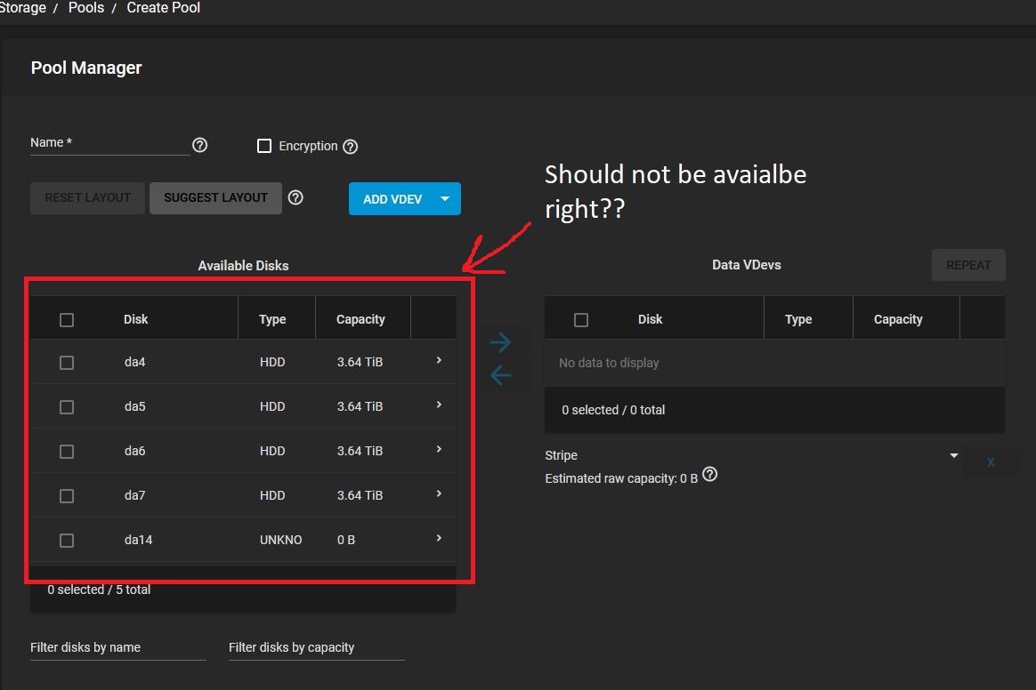Expand details chevron for da14
This screenshot has width=1036, height=690.
[439, 538]
